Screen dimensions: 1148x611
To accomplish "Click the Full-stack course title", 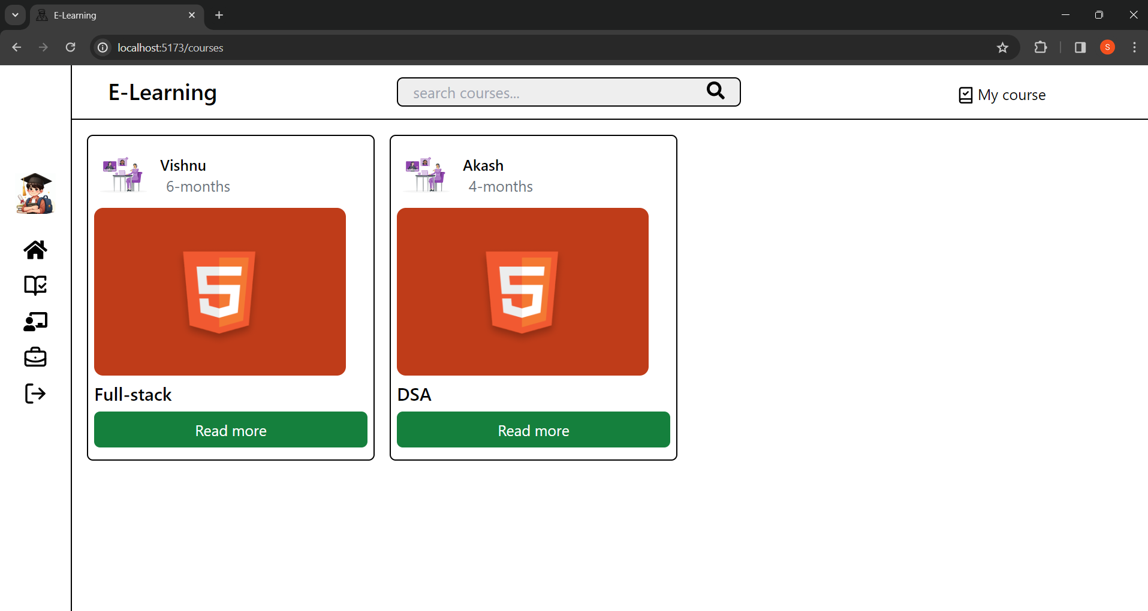I will coord(133,395).
